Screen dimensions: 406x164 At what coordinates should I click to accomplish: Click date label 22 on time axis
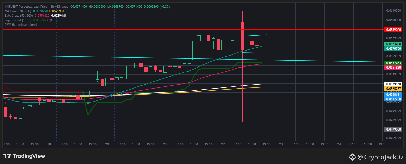tap(223, 144)
